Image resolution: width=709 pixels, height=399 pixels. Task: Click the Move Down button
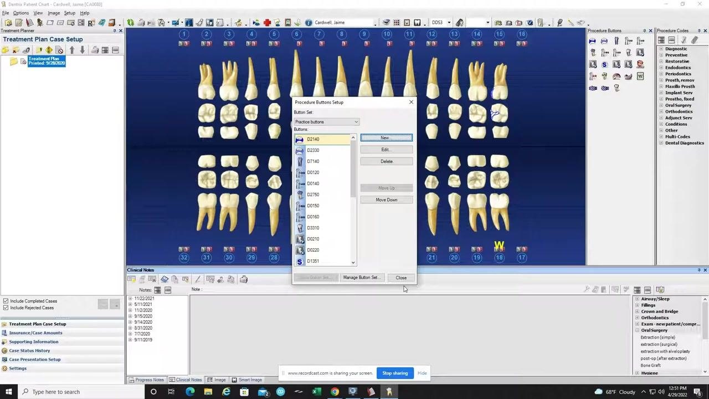click(387, 199)
